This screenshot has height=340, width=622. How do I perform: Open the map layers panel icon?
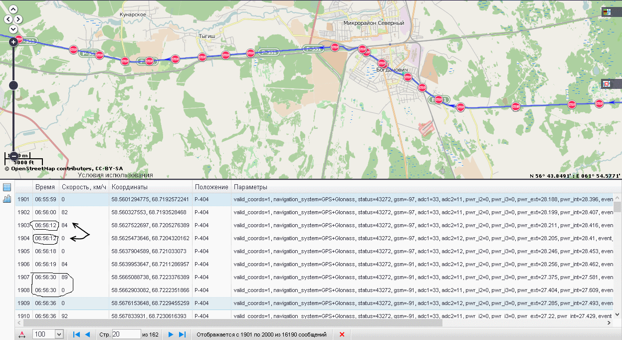607,12
